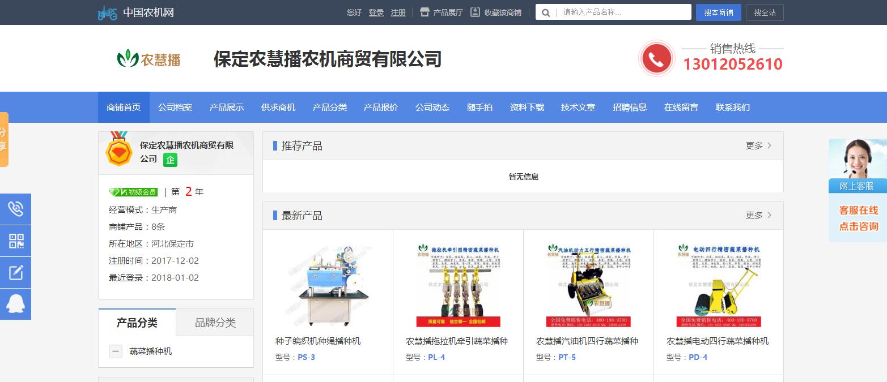The width and height of the screenshot is (887, 382).
Task: Open the 供求商机 nav item
Action: pyautogui.click(x=278, y=107)
